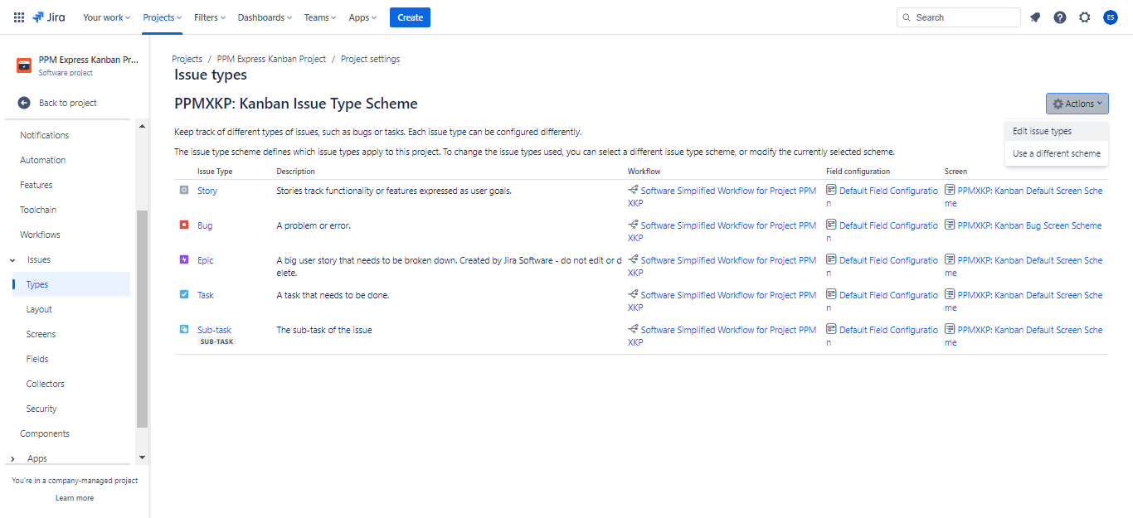Open PPMXKP: Kanban Bug Screen Scheme link
The height and width of the screenshot is (518, 1133).
[x=1029, y=225]
